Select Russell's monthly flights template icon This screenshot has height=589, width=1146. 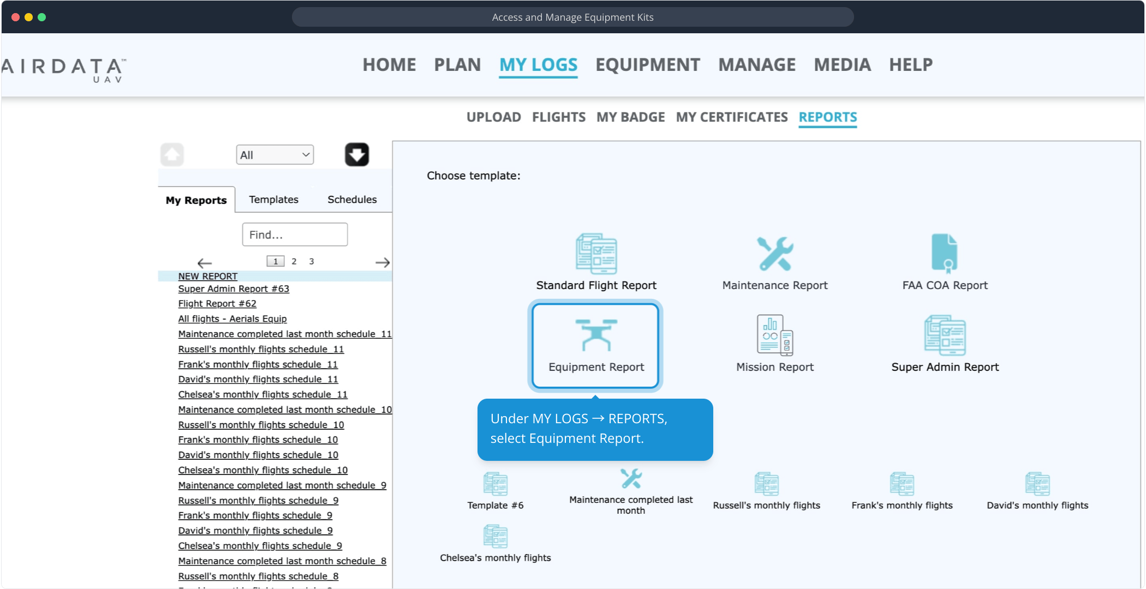(766, 484)
